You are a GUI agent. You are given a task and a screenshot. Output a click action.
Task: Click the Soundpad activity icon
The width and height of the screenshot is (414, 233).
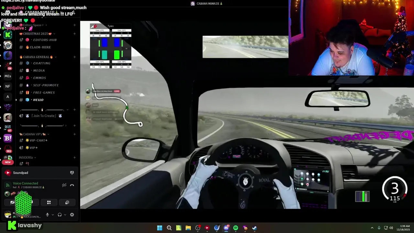tap(8, 173)
